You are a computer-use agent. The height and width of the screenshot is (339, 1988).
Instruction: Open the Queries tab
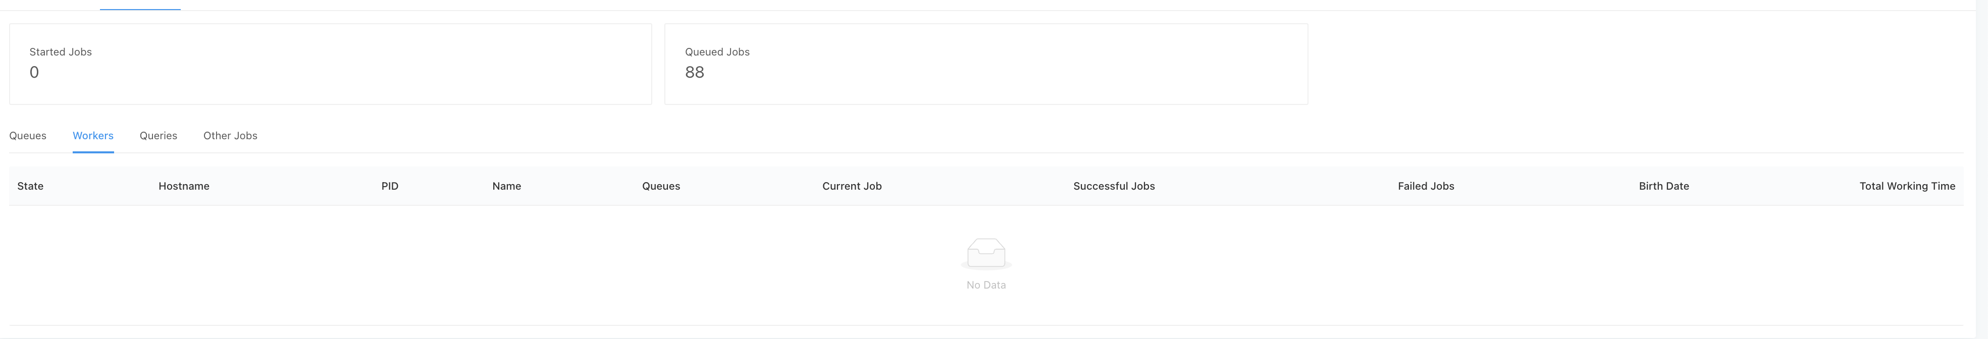158,136
